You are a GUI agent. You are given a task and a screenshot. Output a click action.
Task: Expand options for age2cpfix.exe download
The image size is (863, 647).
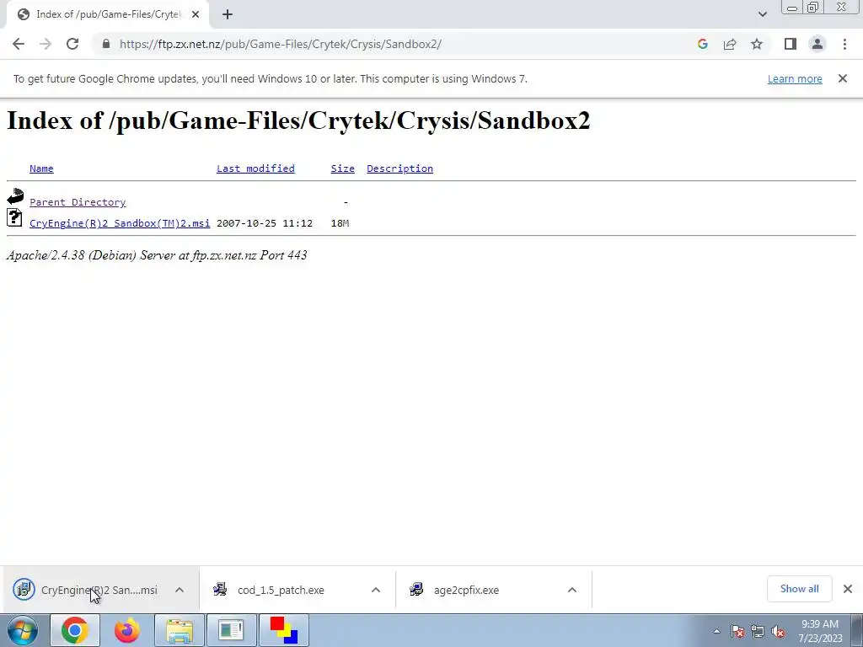tap(572, 590)
